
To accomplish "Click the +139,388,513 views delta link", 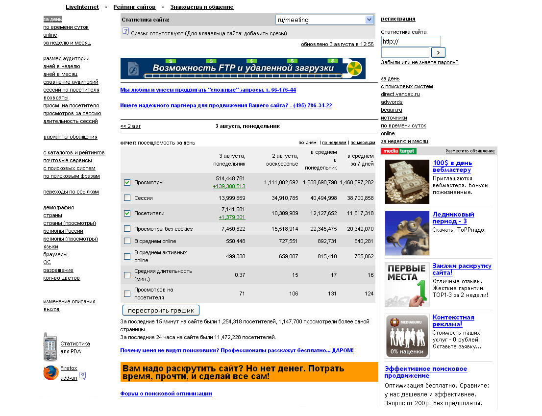I will (x=229, y=186).
